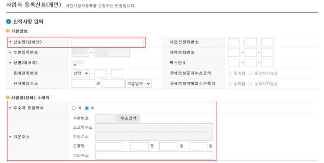Click the 기본정보 subsection label
324x163 pixels.
click(x=19, y=31)
